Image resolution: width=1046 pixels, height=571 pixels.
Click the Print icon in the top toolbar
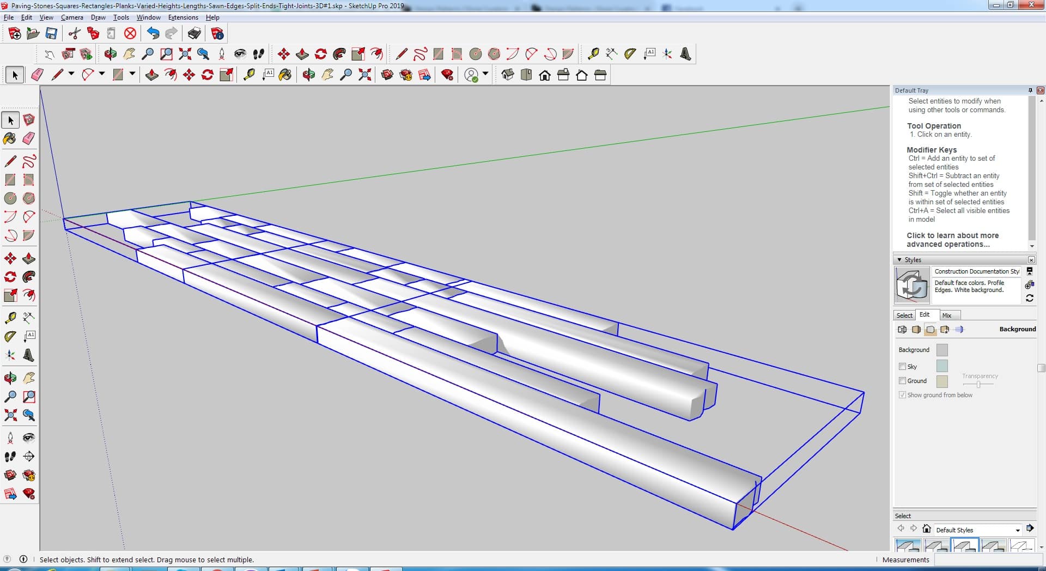[194, 34]
